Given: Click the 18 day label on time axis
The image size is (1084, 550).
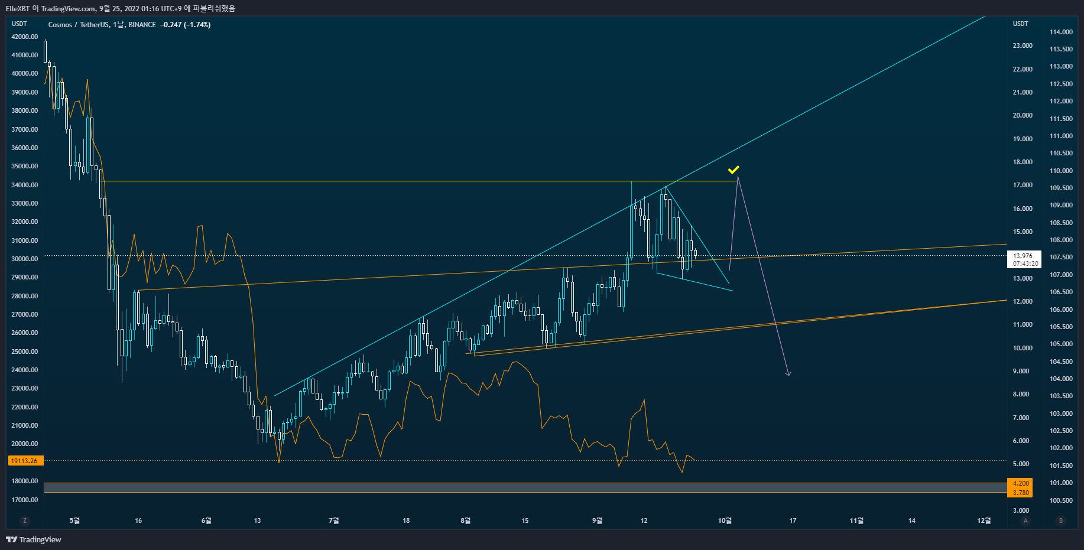Looking at the screenshot, I should point(406,520).
